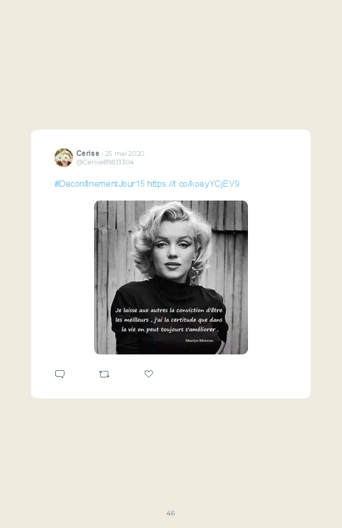Open the #DeconfinementJour15 hashtag

[99, 184]
